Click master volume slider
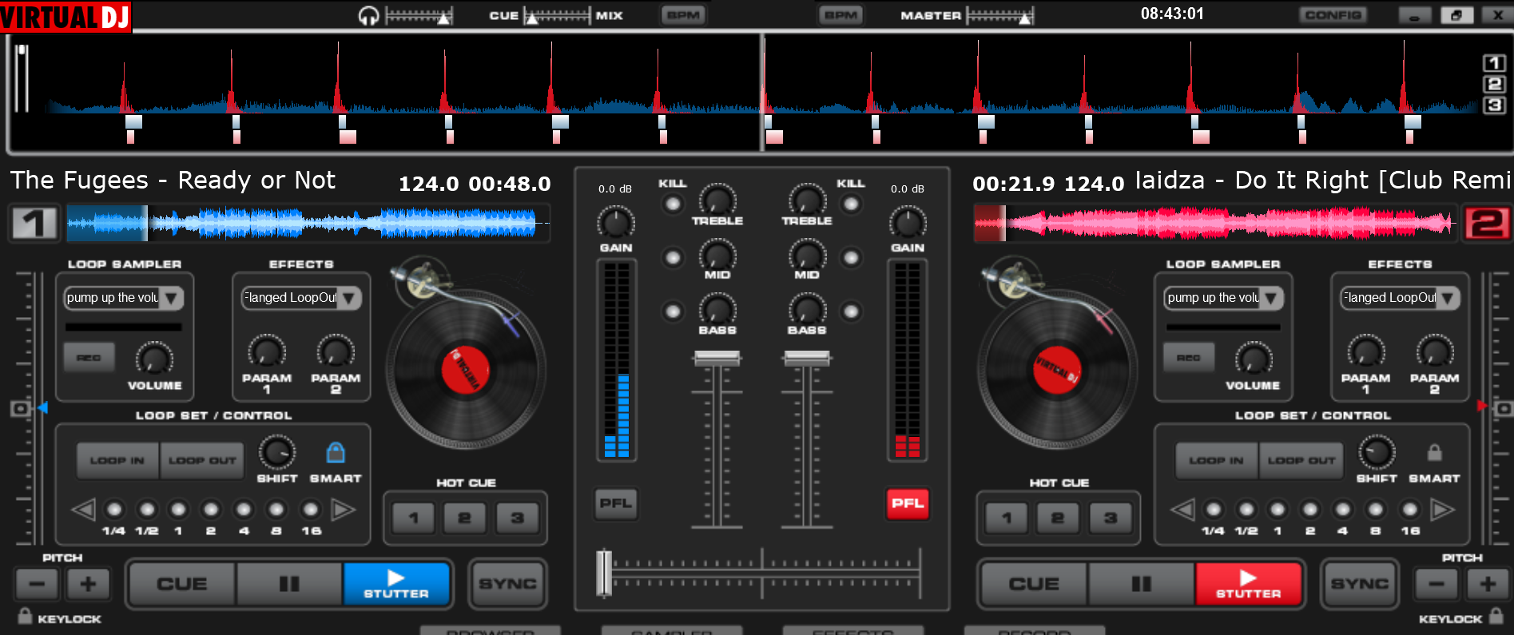This screenshot has width=1514, height=635. point(999,15)
